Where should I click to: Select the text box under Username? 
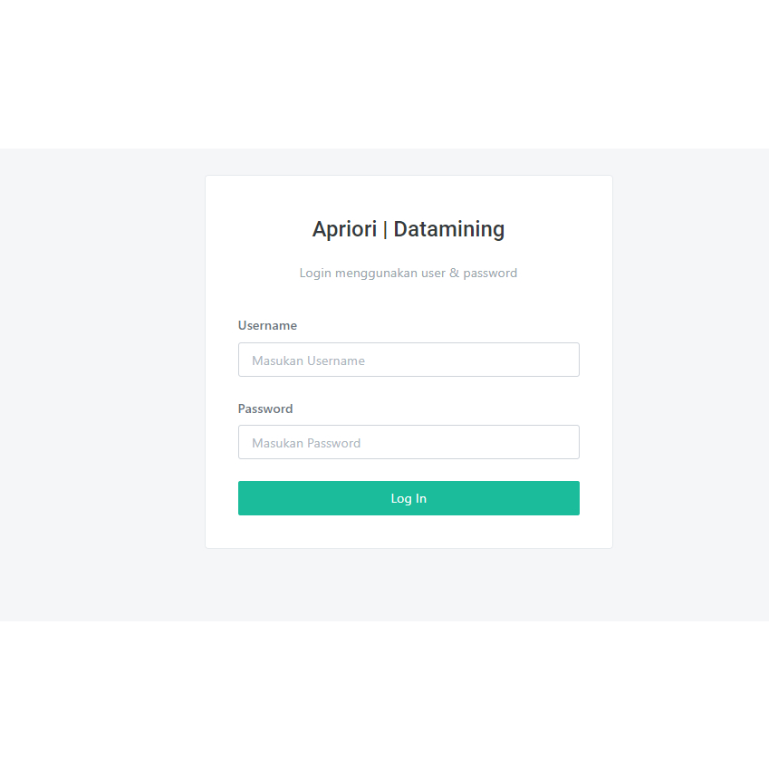point(409,360)
